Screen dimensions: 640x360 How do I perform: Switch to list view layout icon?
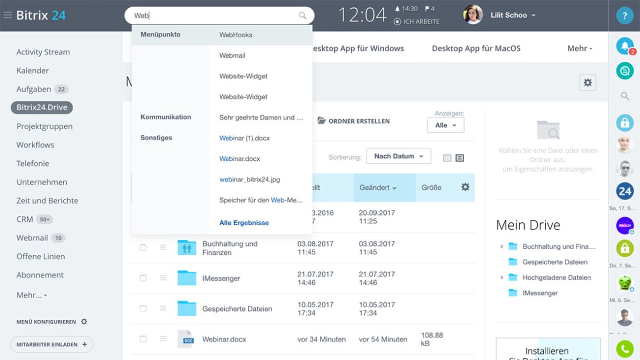click(460, 158)
